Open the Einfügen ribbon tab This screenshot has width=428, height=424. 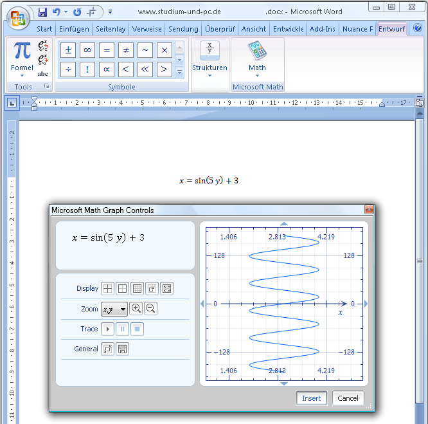(x=74, y=29)
